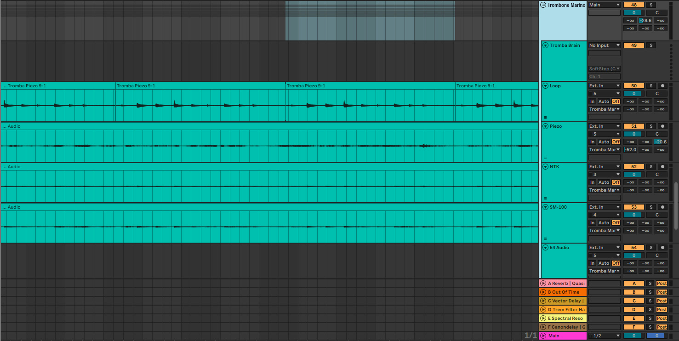Viewport: 679px width, 341px height.
Task: Select the B Out Of Time track name
Action: [x=564, y=292]
